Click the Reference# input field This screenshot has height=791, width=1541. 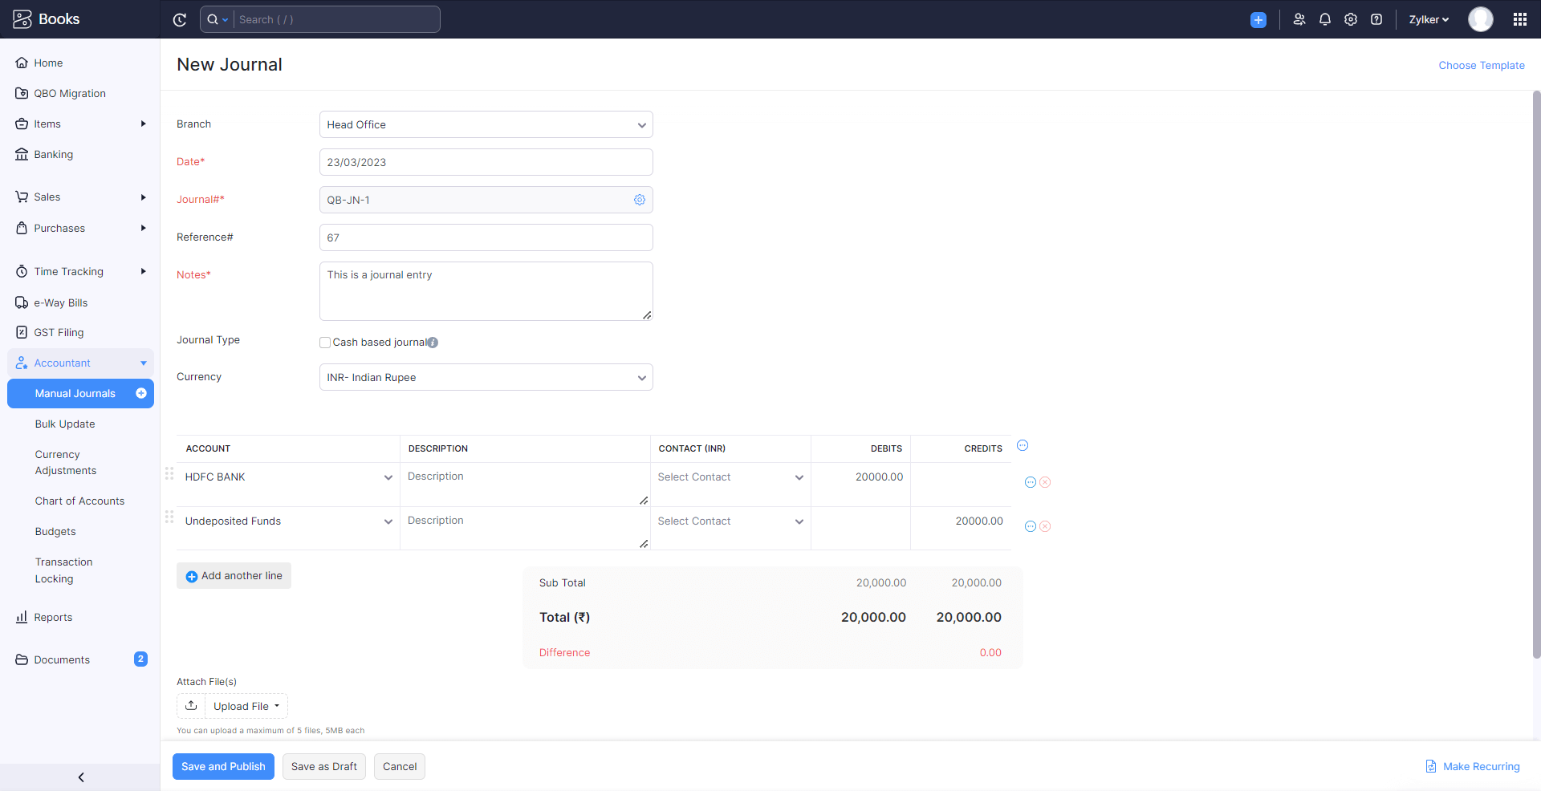[x=486, y=237]
